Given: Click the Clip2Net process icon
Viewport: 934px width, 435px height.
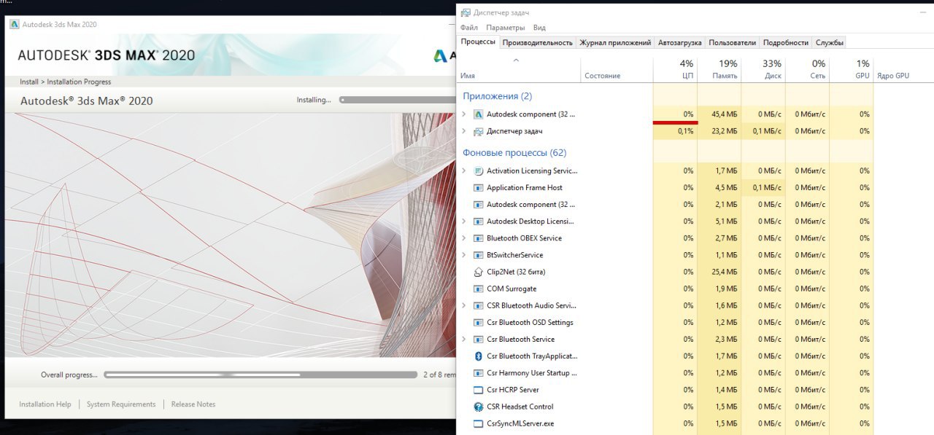Looking at the screenshot, I should pos(479,272).
